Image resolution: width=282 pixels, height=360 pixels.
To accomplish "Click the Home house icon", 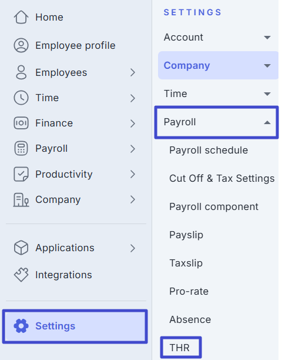I will pos(21,17).
